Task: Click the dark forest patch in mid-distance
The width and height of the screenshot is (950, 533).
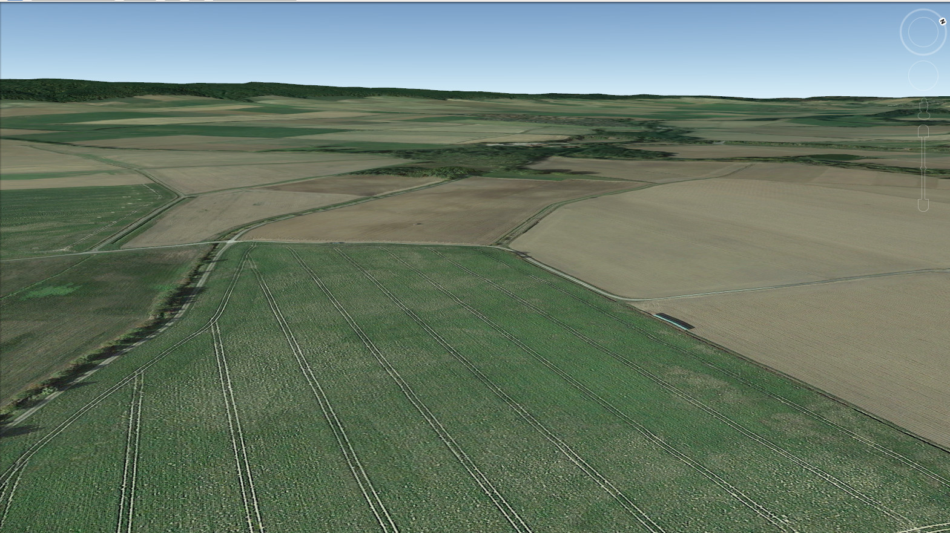Action: click(418, 172)
